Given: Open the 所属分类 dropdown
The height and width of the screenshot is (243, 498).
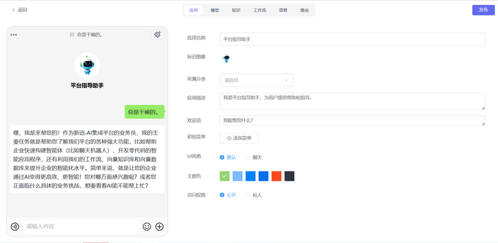Looking at the screenshot, I should coord(256,80).
